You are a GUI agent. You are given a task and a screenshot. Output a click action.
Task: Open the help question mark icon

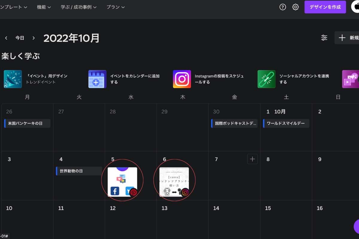[283, 7]
